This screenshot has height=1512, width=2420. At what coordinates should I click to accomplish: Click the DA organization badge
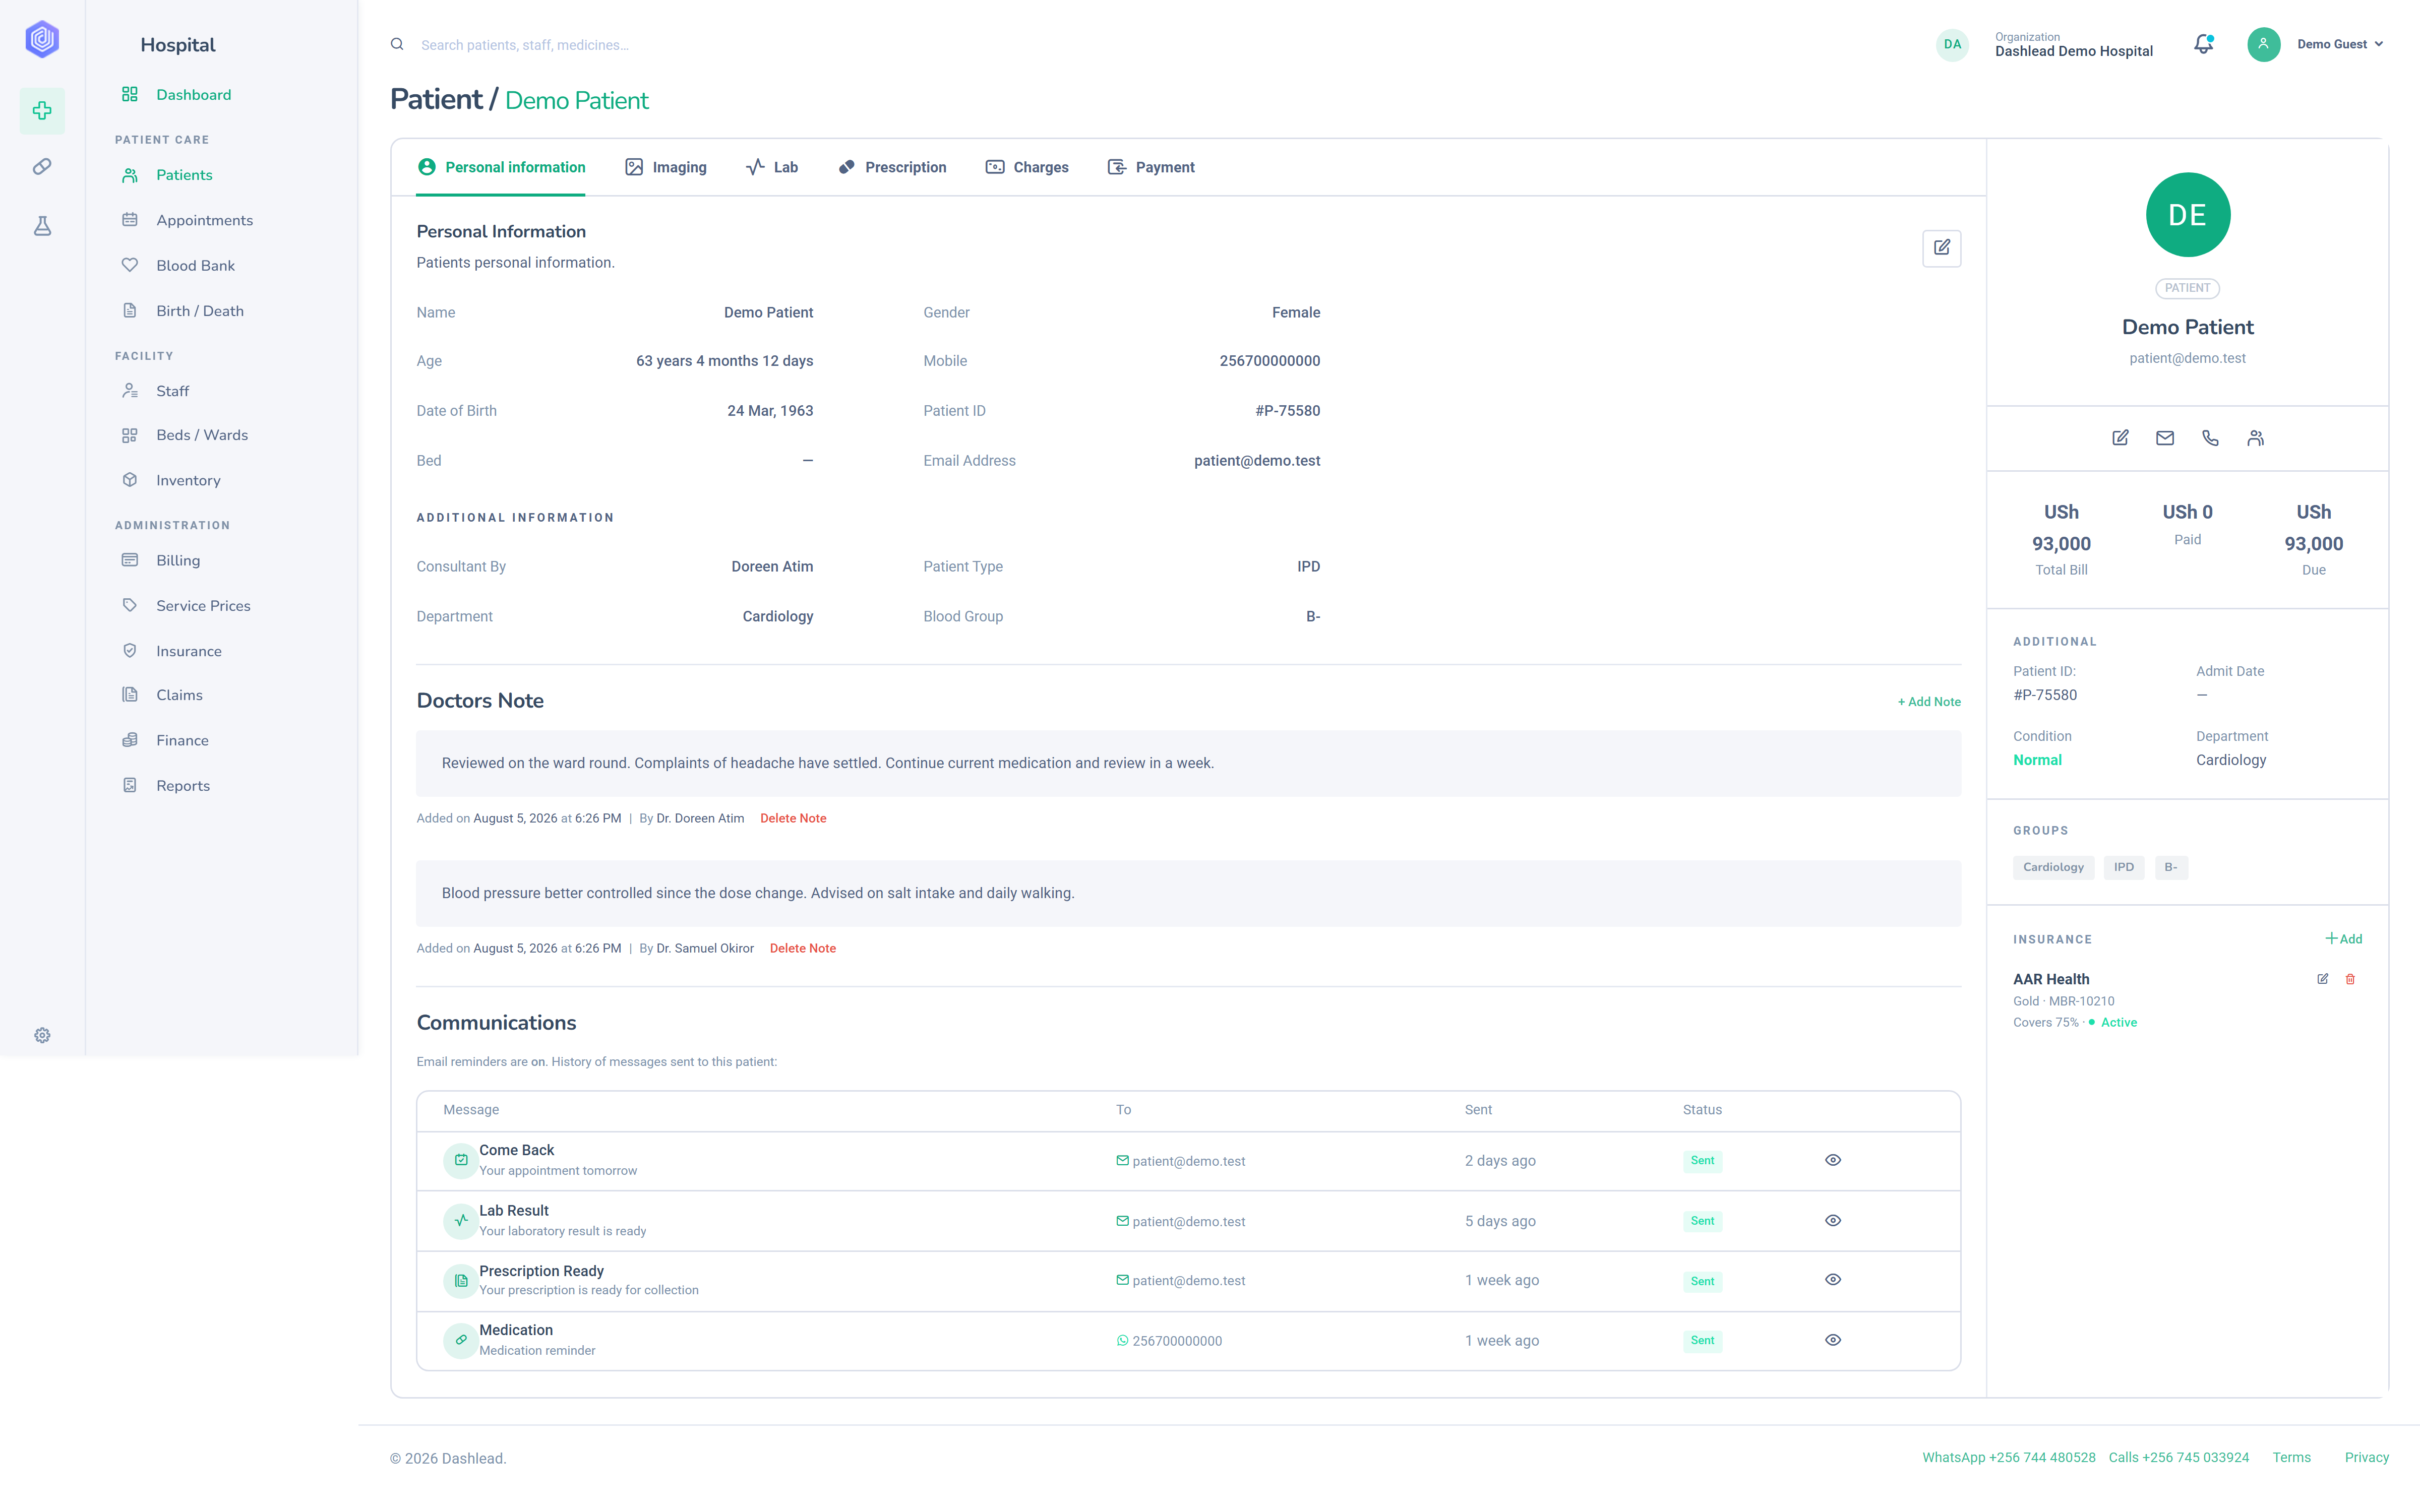pos(1952,44)
